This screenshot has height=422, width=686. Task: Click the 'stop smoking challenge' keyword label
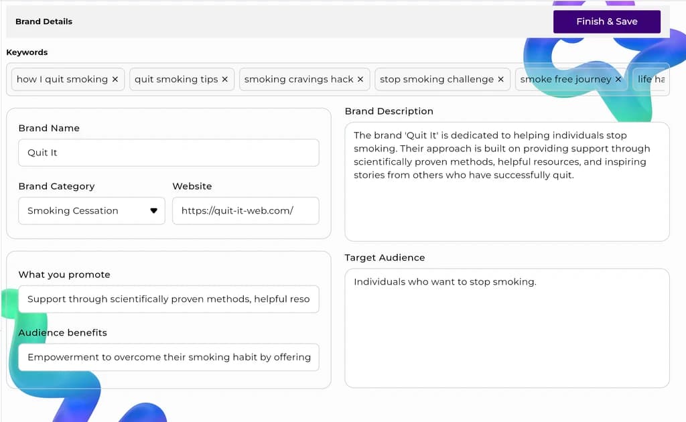[x=436, y=79]
